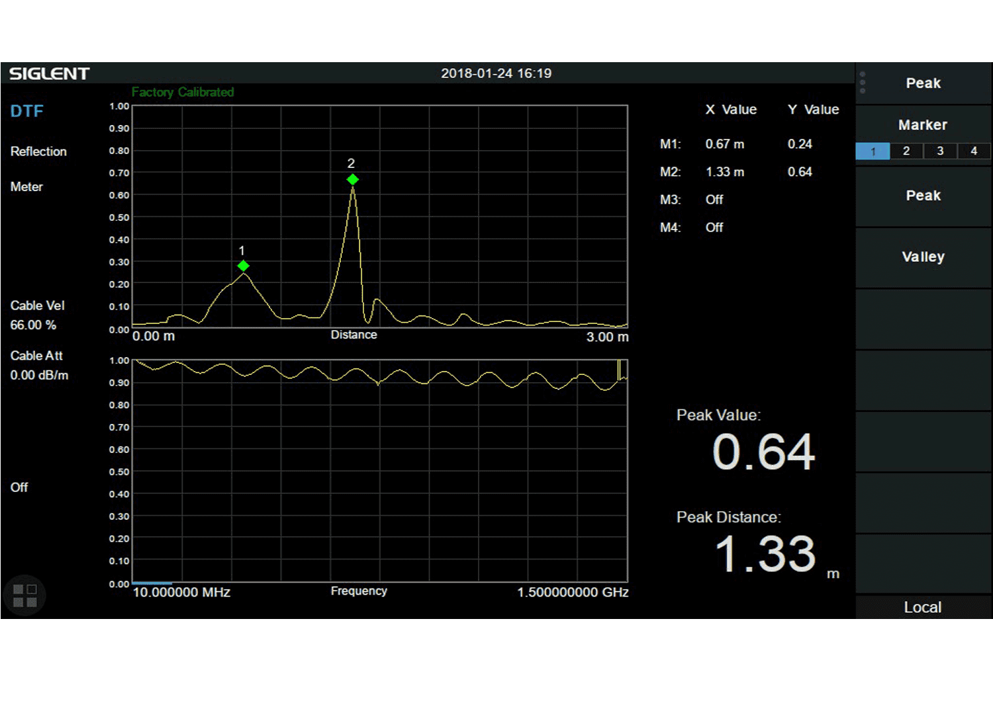Select marker 1 in Marker selector
Screen dimensions: 993x701
[x=873, y=151]
